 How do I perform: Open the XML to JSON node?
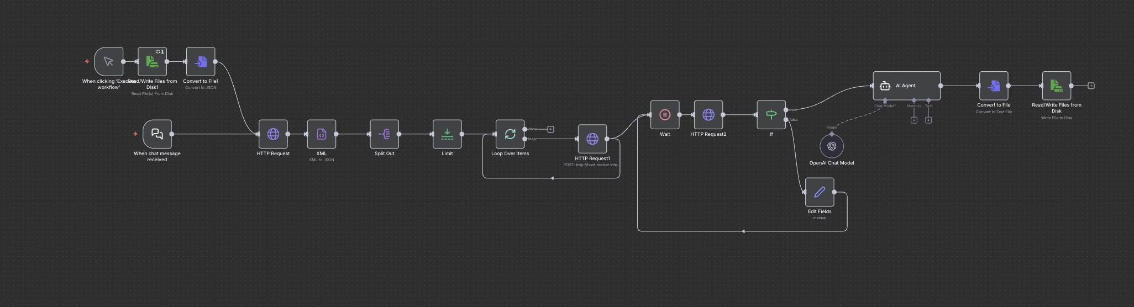click(x=321, y=134)
